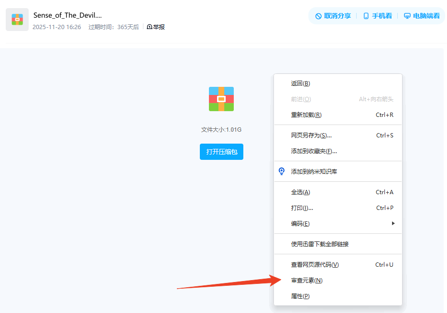Click the RAR archive icon above 文件大小

(221, 99)
